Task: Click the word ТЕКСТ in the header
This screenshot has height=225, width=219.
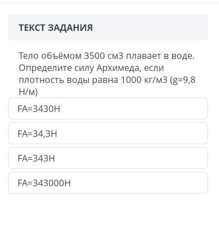Action: tap(31, 28)
